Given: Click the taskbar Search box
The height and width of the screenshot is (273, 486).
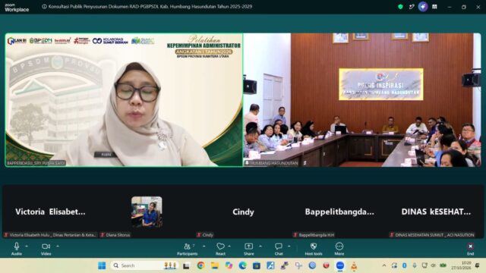Looking at the screenshot, I should (144, 265).
